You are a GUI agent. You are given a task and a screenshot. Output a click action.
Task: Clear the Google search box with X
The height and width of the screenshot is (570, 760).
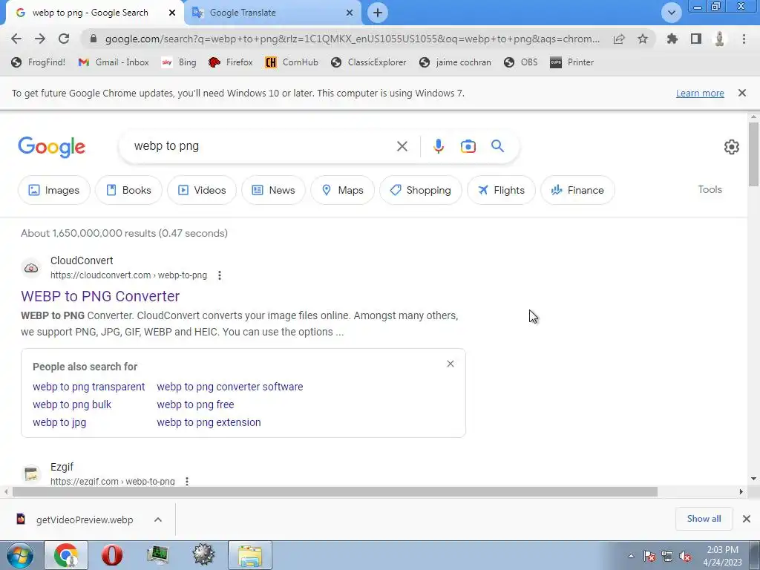(402, 146)
